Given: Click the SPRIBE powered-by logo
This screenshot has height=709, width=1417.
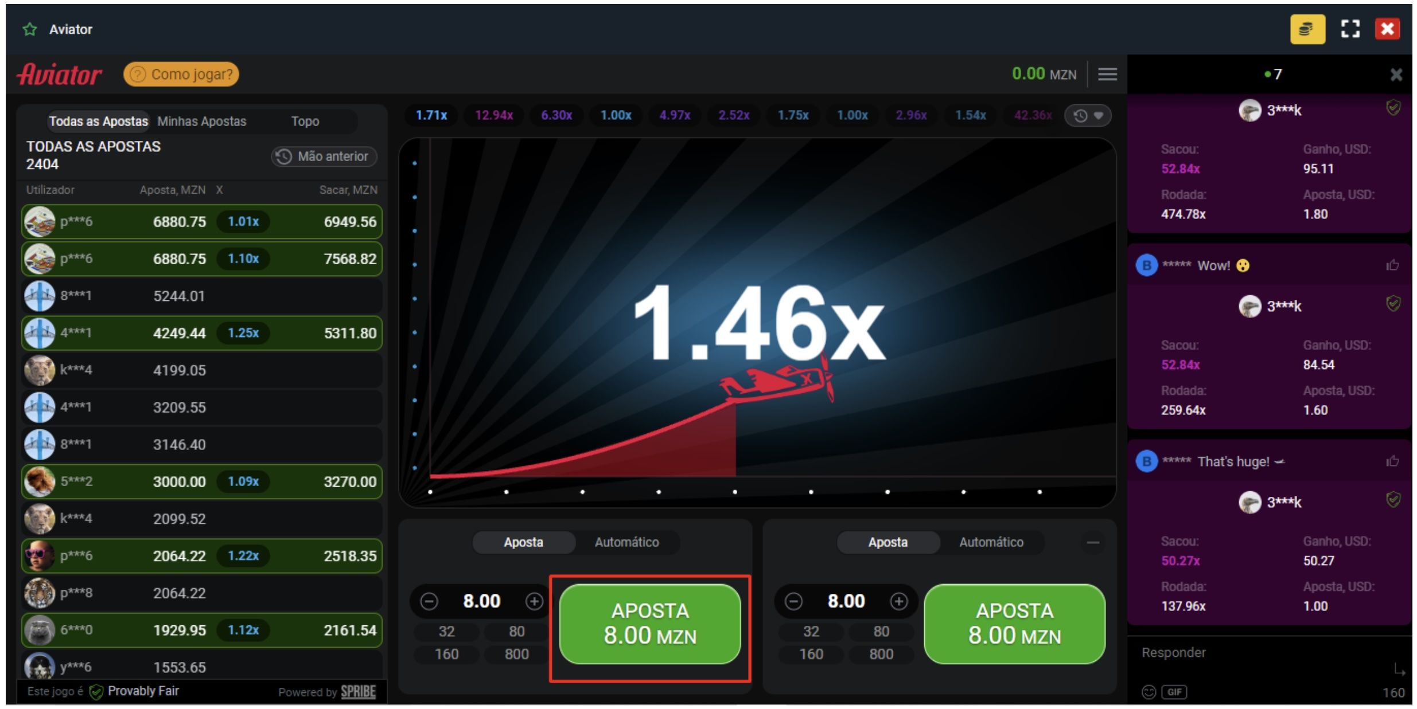Looking at the screenshot, I should [x=358, y=692].
